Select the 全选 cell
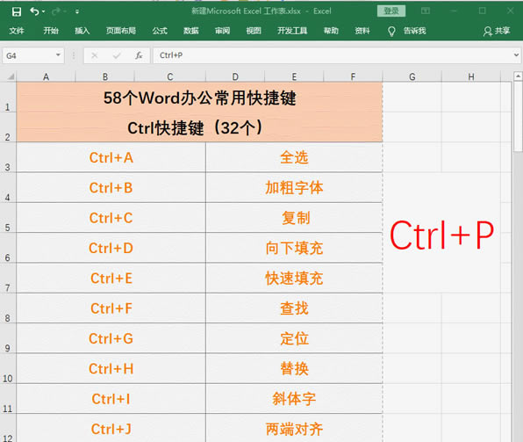523x442 pixels. pos(294,157)
